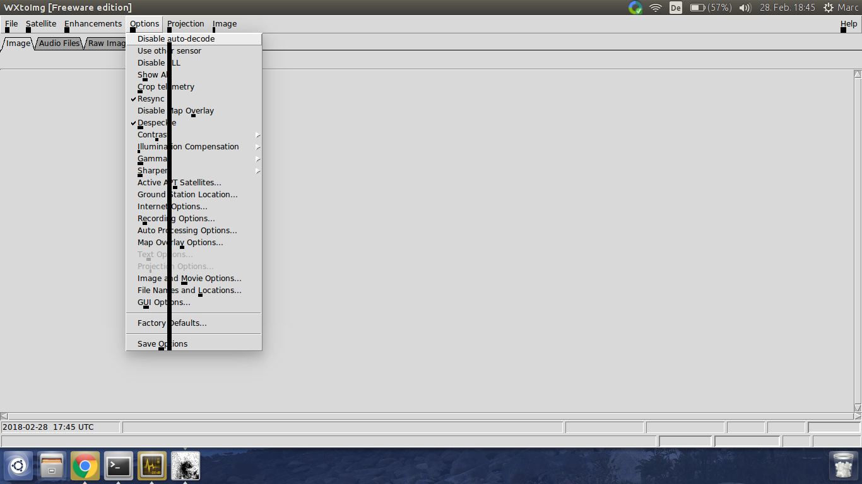Expand the Gamma submenu
The height and width of the screenshot is (484, 862).
click(x=194, y=159)
